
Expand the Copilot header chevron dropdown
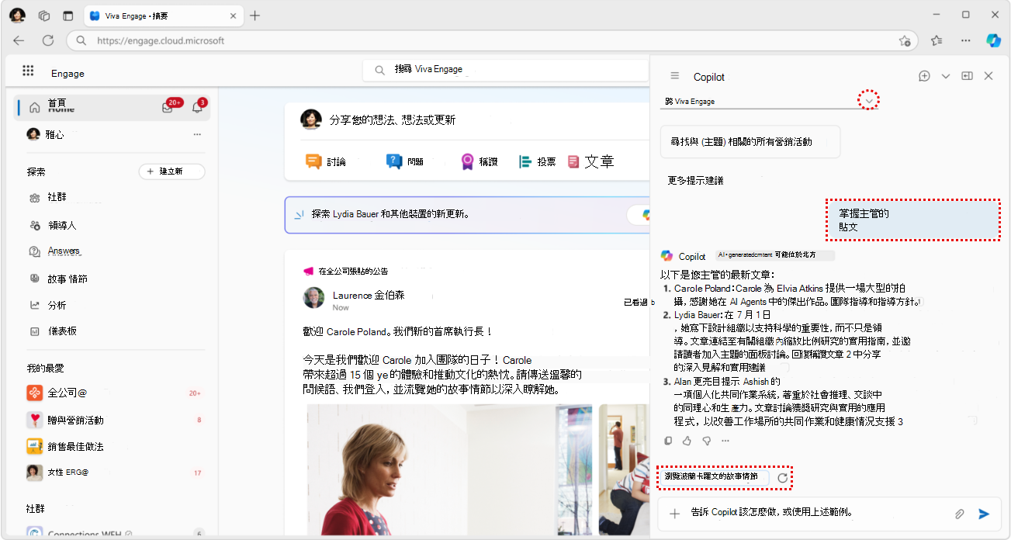945,76
